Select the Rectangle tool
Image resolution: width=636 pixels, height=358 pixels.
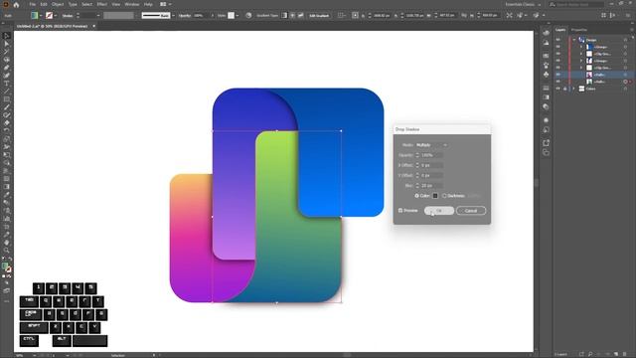click(x=7, y=99)
